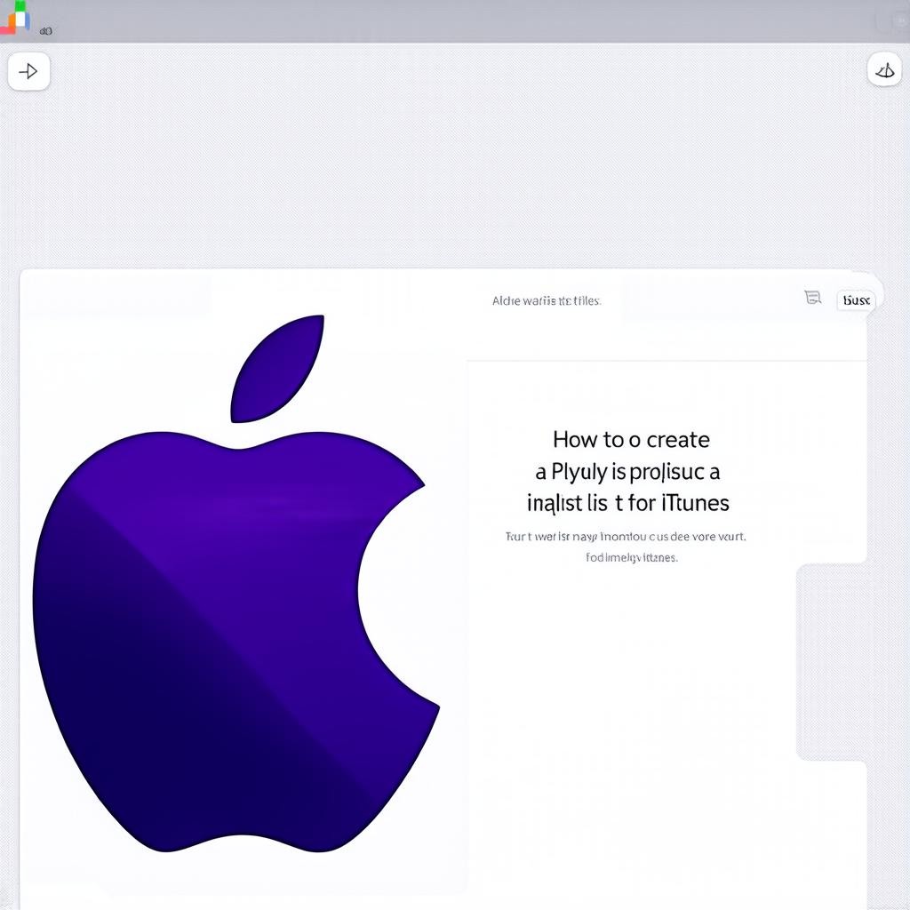The image size is (910, 910).
Task: Click the colorful app icon in the top-left corner
Action: point(15,16)
